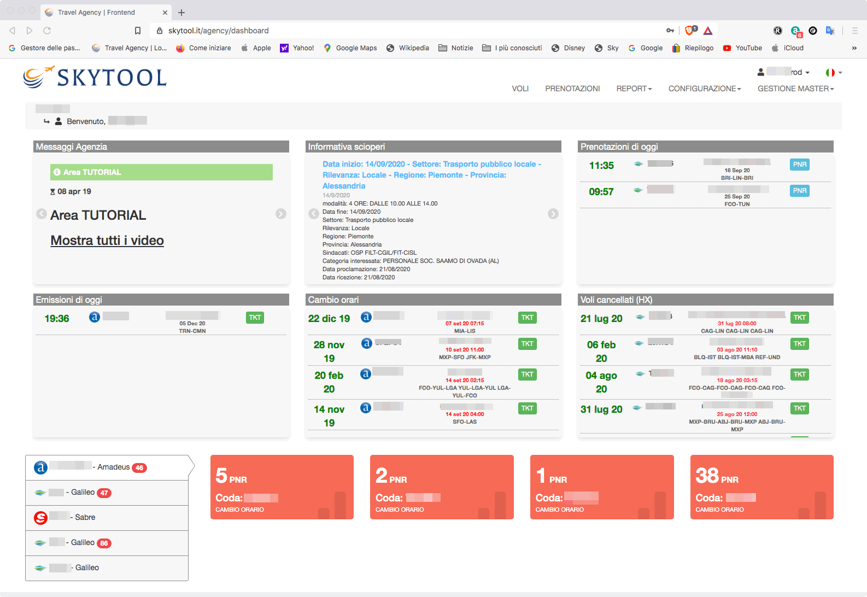Image resolution: width=867 pixels, height=597 pixels.
Task: Click the bookmark icon in address bar
Action: [x=138, y=31]
